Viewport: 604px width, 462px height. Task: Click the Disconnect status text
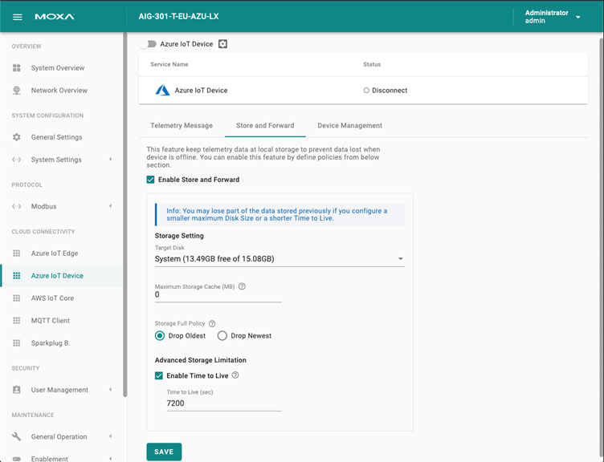pos(390,91)
